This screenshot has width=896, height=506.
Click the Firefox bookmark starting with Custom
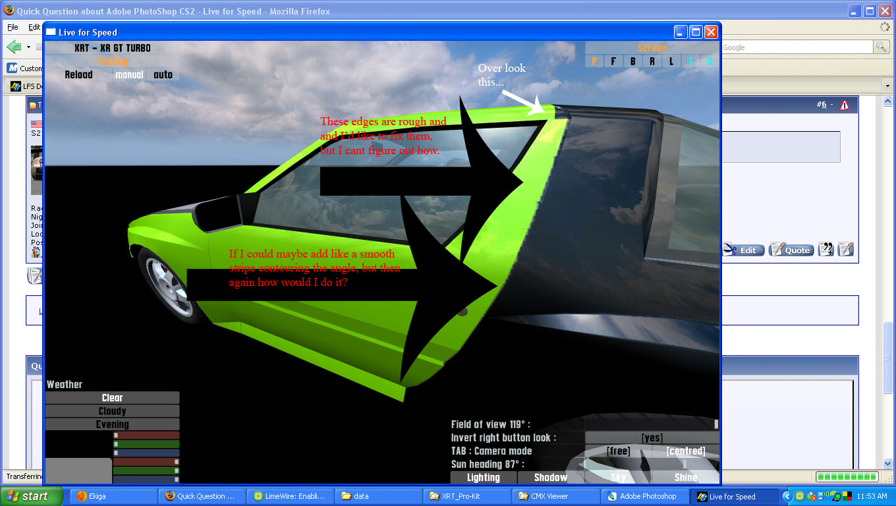coord(24,68)
